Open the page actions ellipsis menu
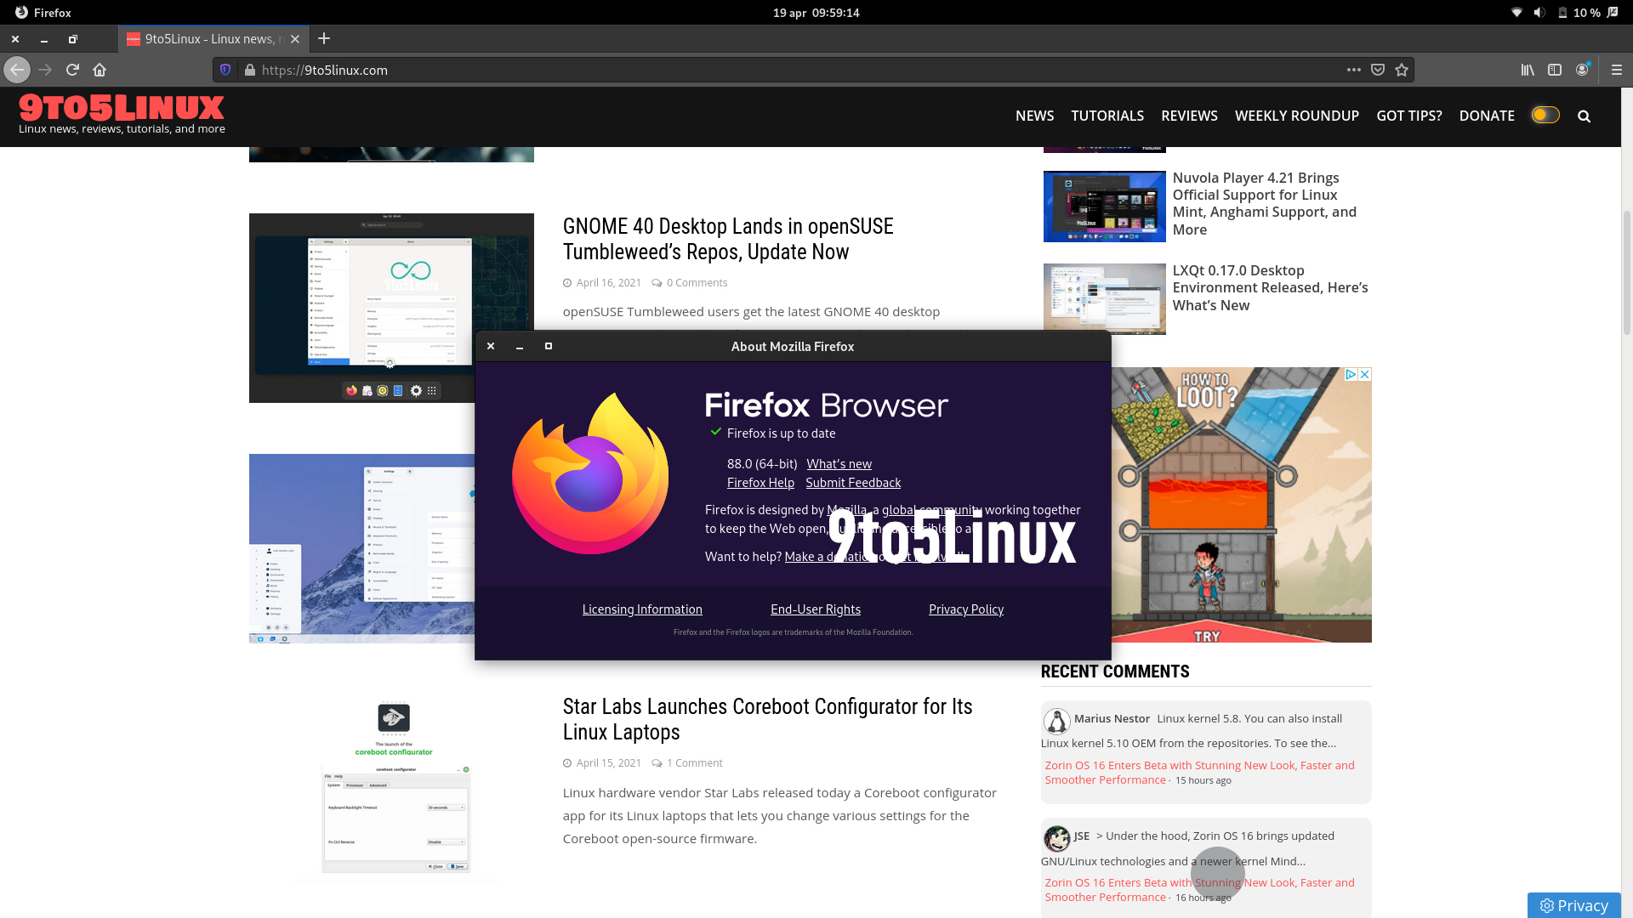 (1354, 70)
